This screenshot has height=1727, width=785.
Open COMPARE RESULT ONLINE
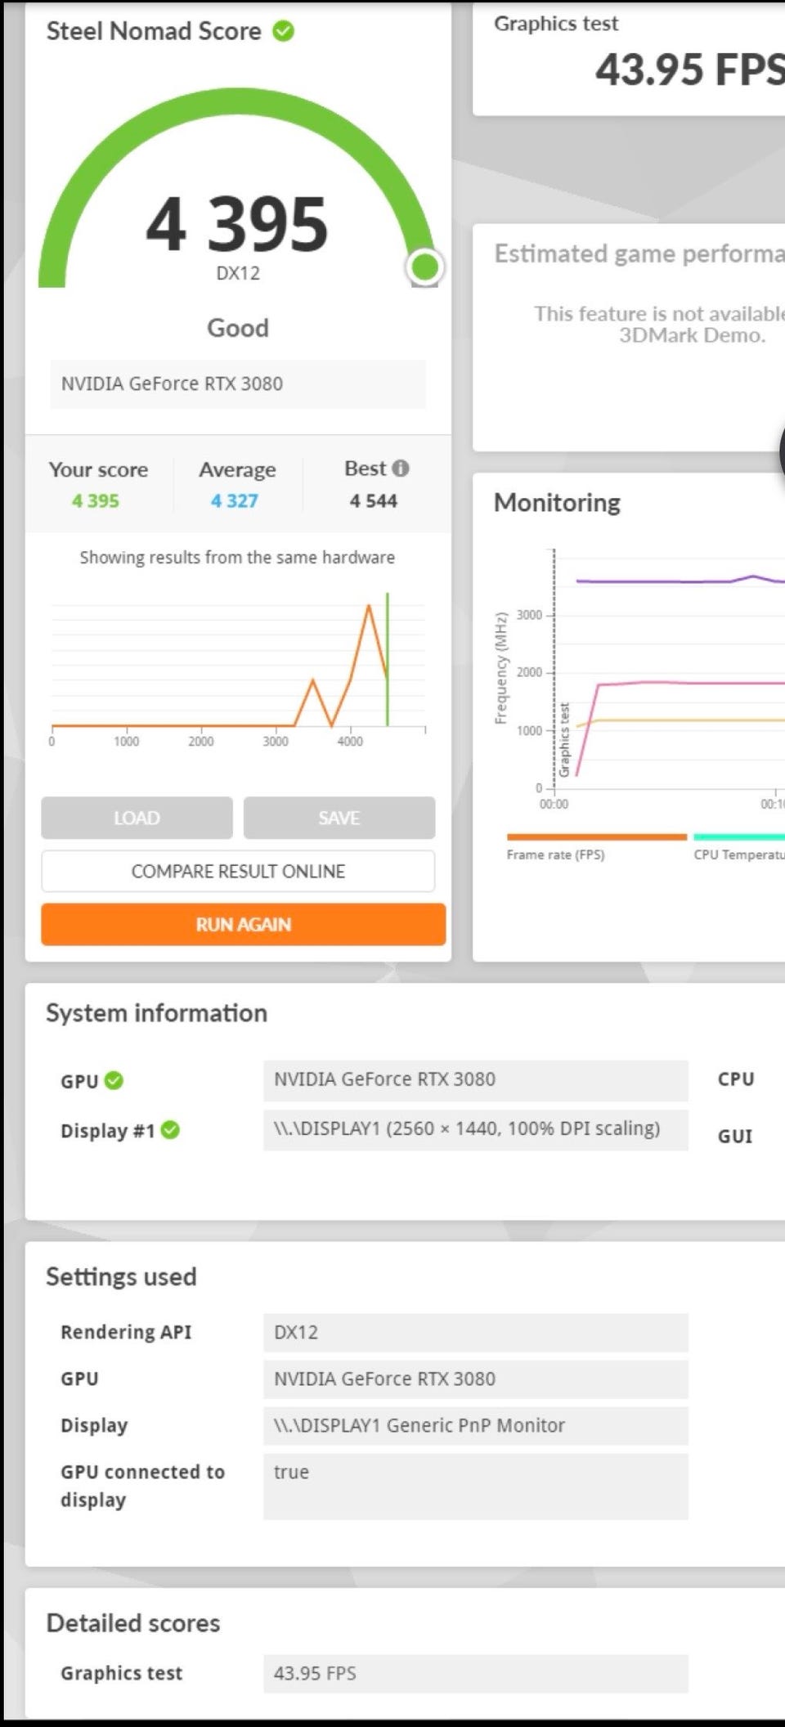coord(238,871)
